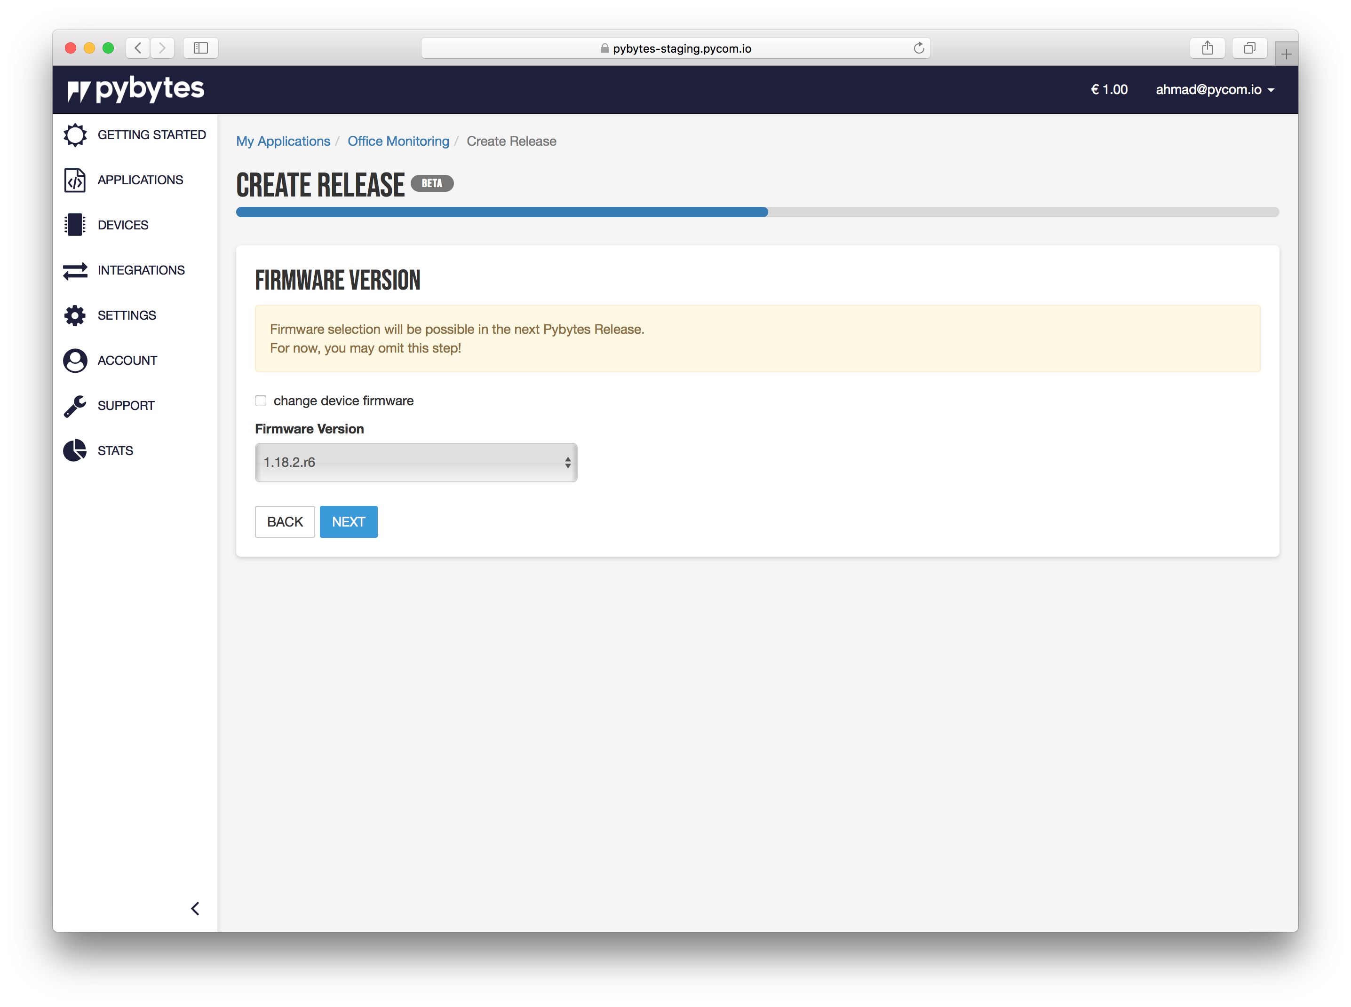Click the Getting Started sun icon

click(75, 135)
